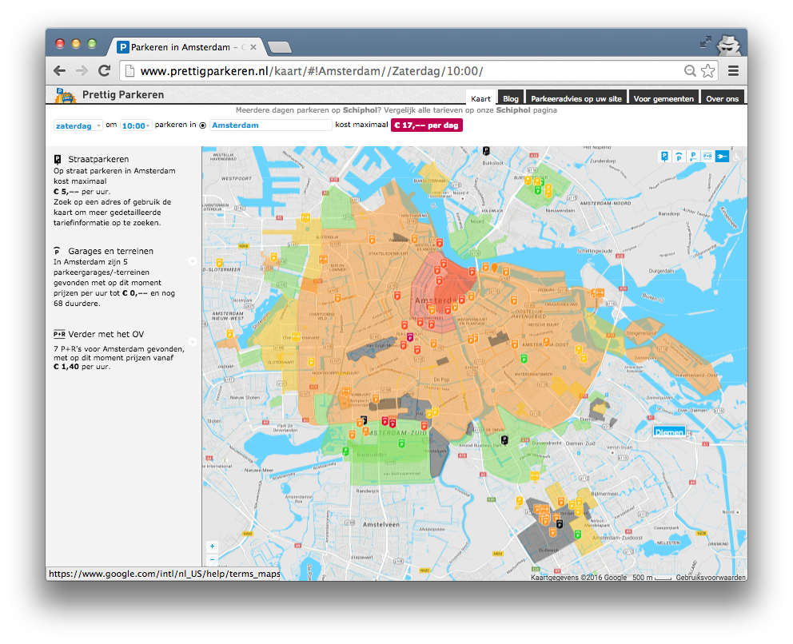Bookmark page with star icon

click(x=708, y=71)
